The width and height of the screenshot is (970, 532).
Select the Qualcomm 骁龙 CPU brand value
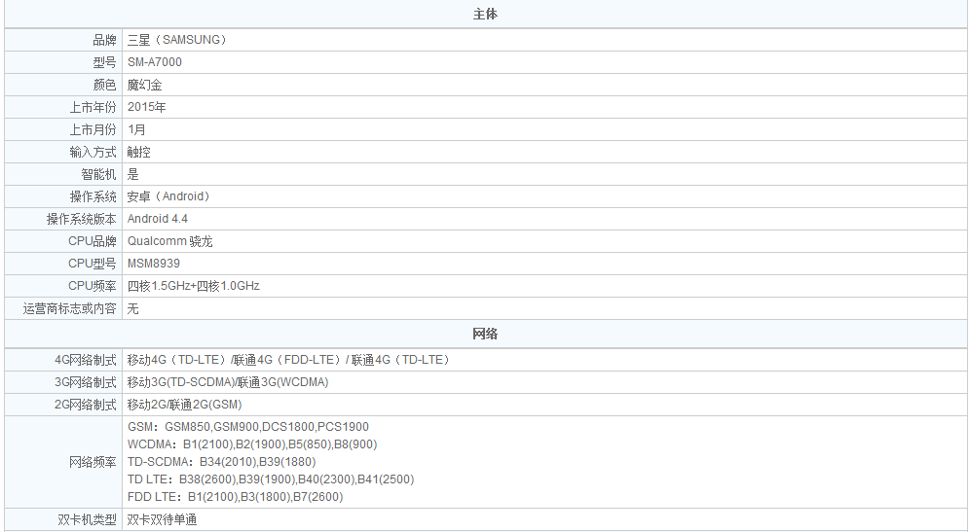click(170, 241)
